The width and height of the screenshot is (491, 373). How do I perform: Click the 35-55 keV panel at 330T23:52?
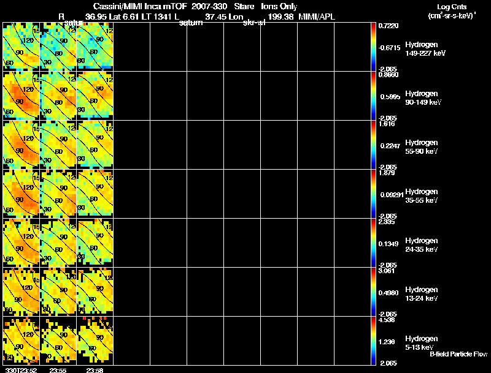[x=21, y=194]
